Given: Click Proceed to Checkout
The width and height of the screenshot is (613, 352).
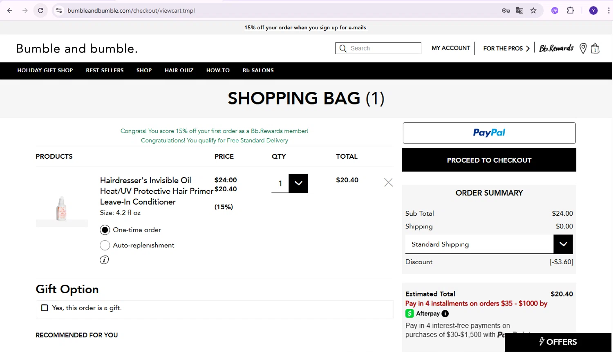Looking at the screenshot, I should coord(489,160).
